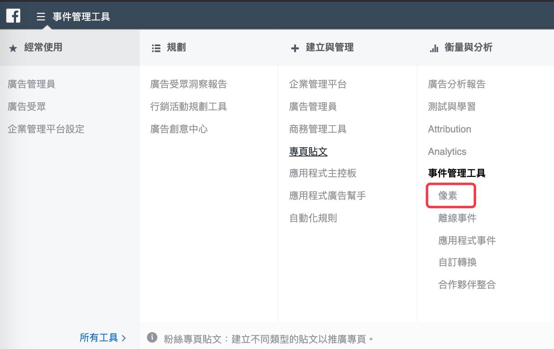Screen dimensions: 554x349
Task: Select bold 事件管理工具 in 衡量與分析 column
Action: 457,173
